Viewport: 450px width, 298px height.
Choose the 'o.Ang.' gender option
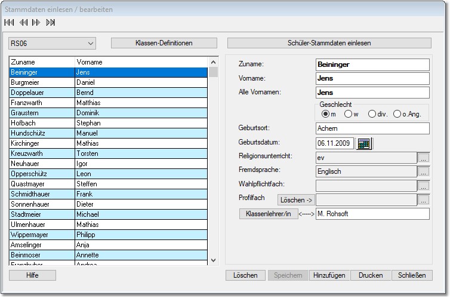pos(397,114)
